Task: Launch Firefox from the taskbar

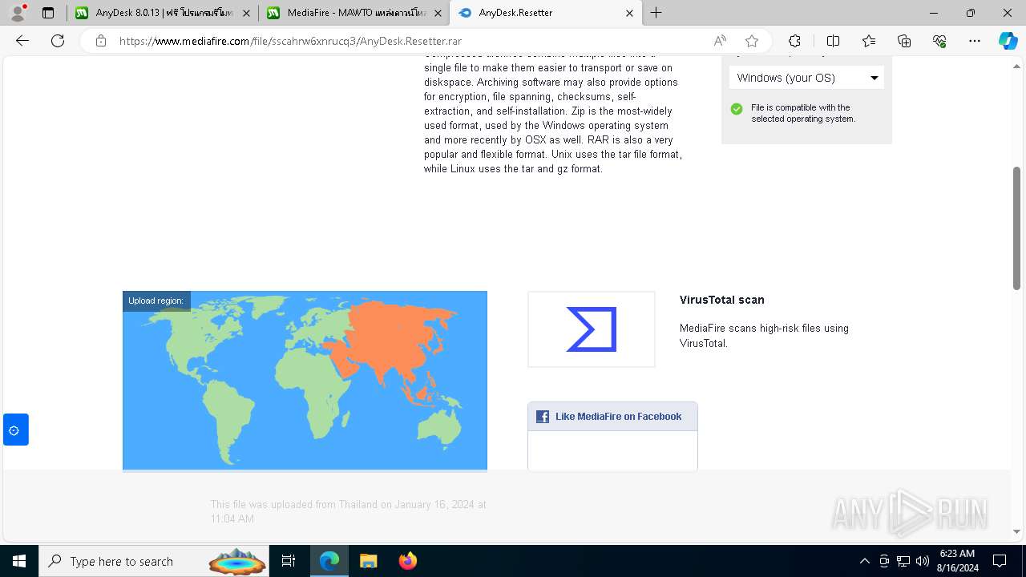Action: (x=408, y=561)
